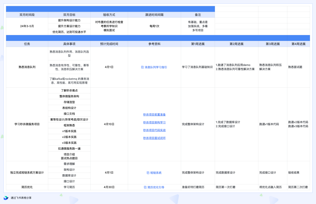
Task: Select the 双月时间段 header cell
Action: click(x=27, y=15)
